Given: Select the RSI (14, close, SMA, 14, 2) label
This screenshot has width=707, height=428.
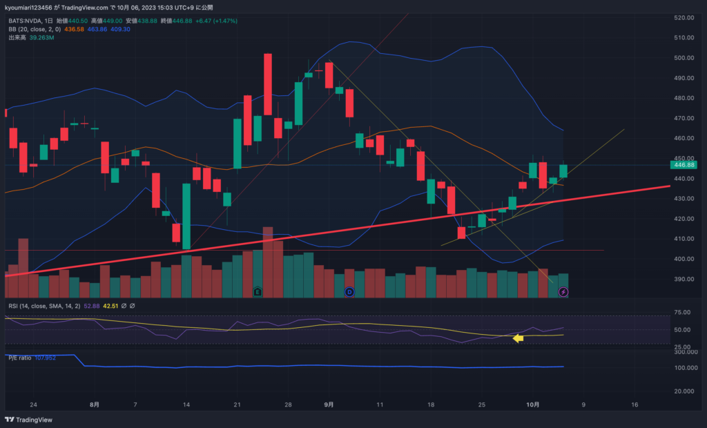Looking at the screenshot, I should pos(44,306).
